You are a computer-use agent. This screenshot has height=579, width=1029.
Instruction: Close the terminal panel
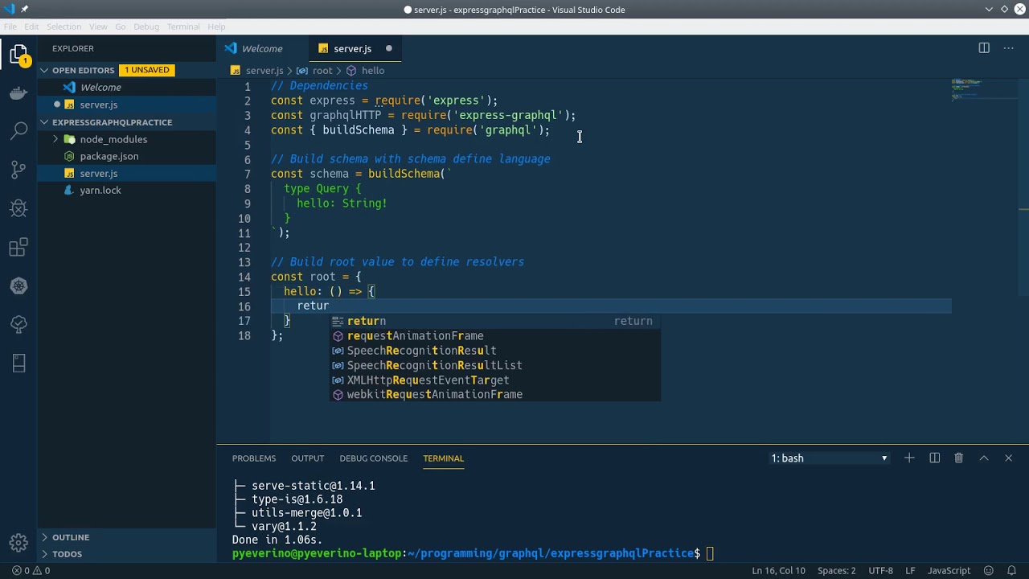[1008, 458]
